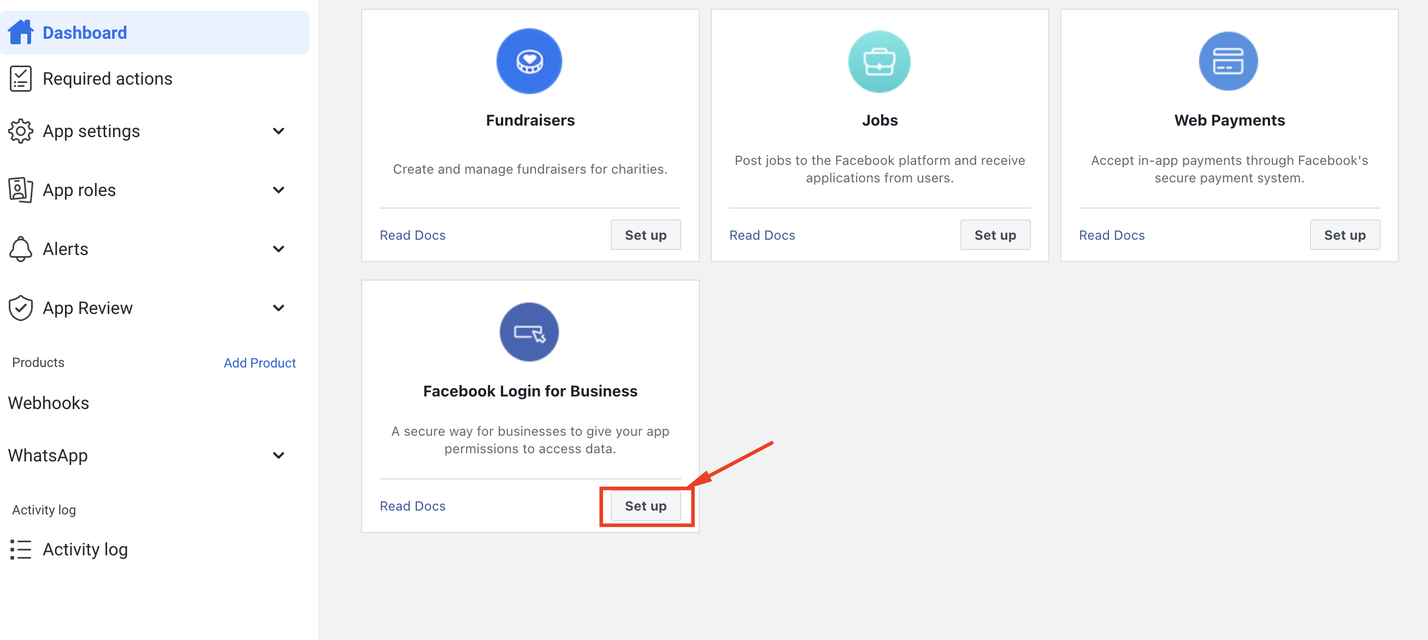Open the Dashboard menu item
1428x640 pixels.
point(155,33)
